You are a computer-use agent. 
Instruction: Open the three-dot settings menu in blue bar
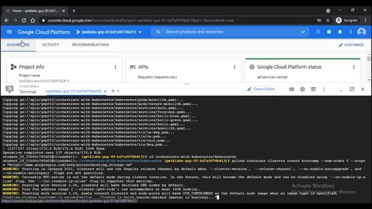click(350, 32)
